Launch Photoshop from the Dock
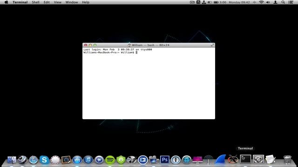 coord(164,160)
